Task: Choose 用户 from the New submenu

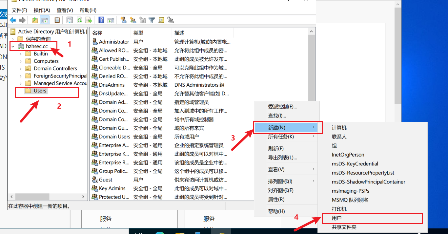Action: (x=337, y=218)
